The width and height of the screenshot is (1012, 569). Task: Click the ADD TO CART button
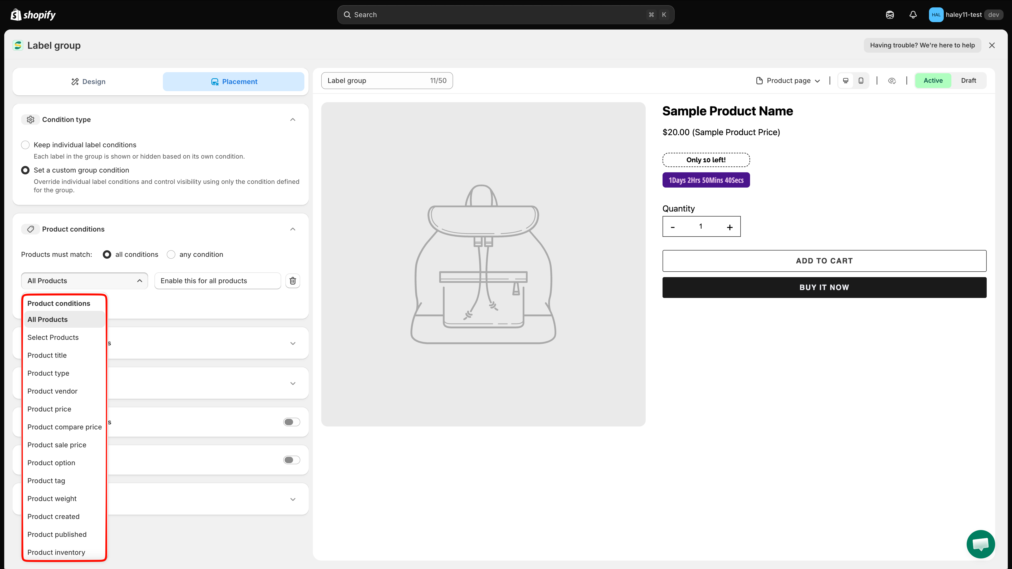[x=824, y=261]
